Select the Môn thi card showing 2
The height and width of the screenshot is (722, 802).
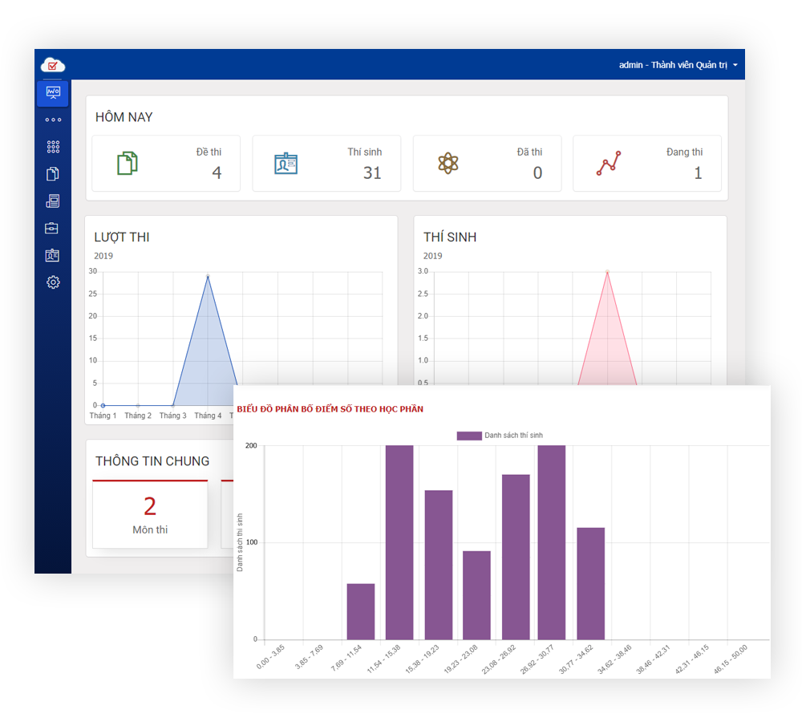click(x=150, y=514)
